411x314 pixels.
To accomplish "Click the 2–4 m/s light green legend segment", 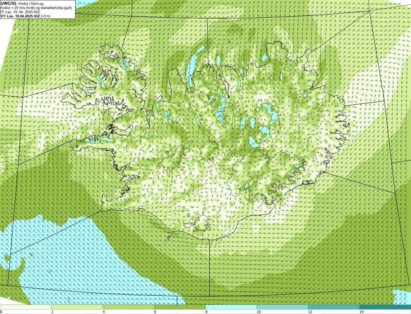I will pyautogui.click(x=77, y=307).
